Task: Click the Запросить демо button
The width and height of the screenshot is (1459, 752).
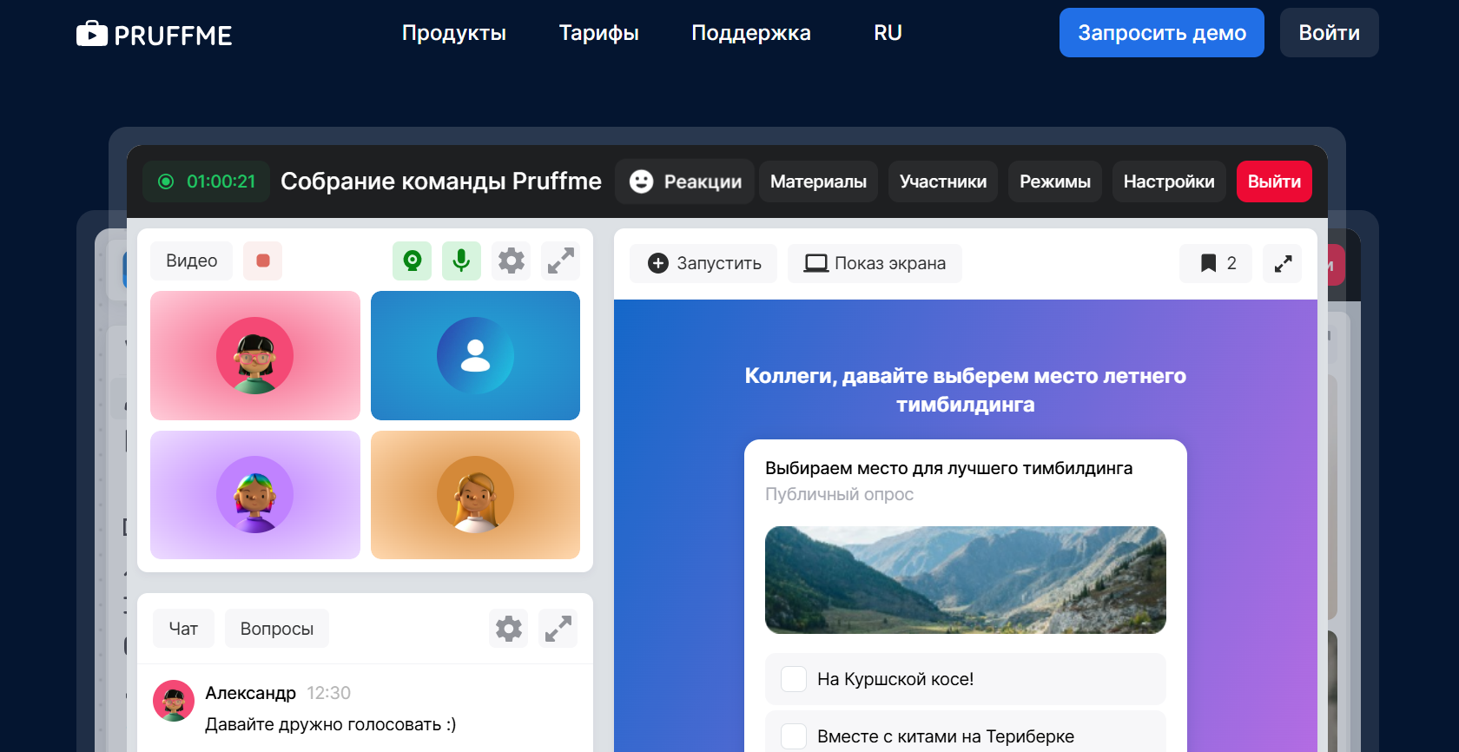Action: click(1162, 33)
